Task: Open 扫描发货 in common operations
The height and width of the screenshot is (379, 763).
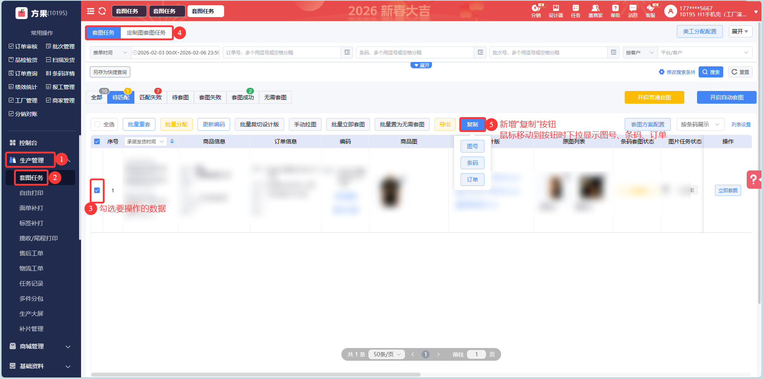Action: 60,60
